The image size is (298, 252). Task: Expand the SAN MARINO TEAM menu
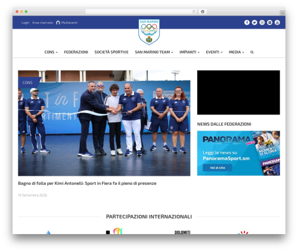point(154,52)
